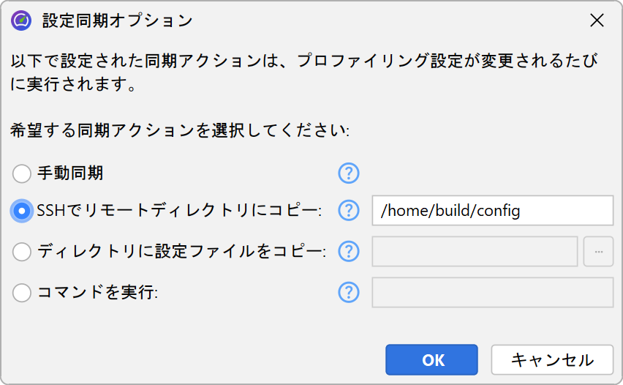Click the profiler app icon in title bar
The image size is (623, 385).
(x=21, y=20)
